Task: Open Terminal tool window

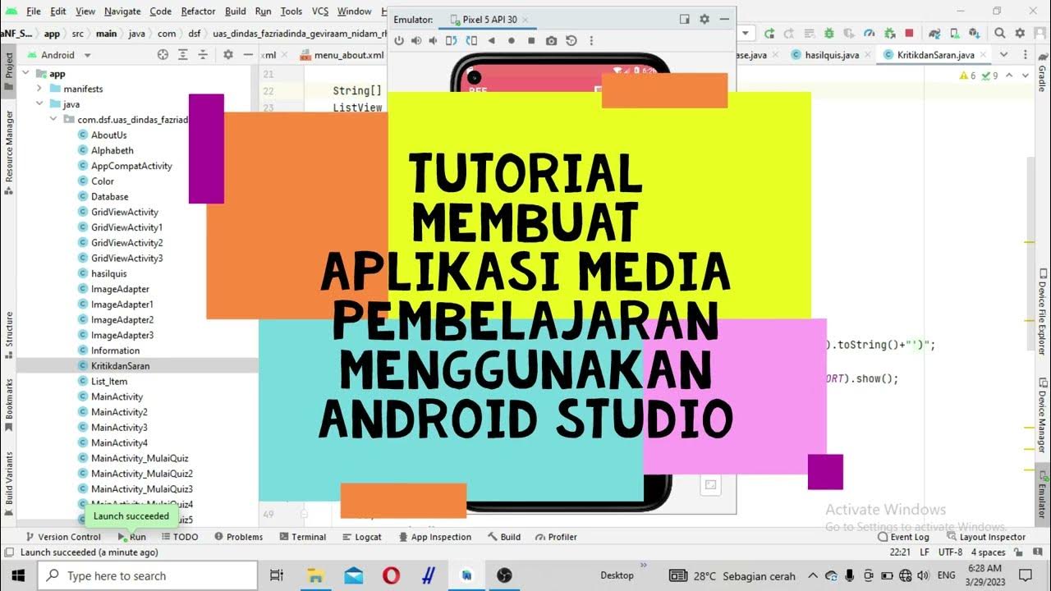Action: 301,537
